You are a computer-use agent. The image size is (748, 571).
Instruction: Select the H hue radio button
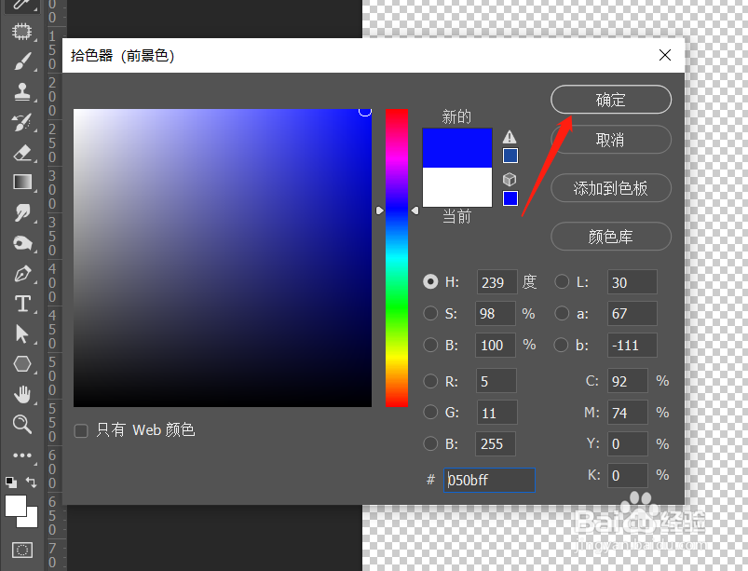click(x=430, y=282)
